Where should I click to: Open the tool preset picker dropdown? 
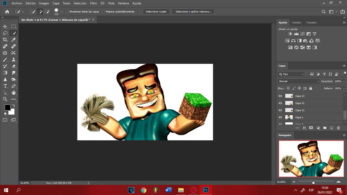point(23,12)
